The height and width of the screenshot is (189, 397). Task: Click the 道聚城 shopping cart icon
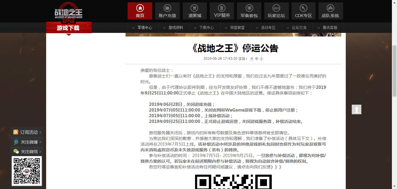194,8
